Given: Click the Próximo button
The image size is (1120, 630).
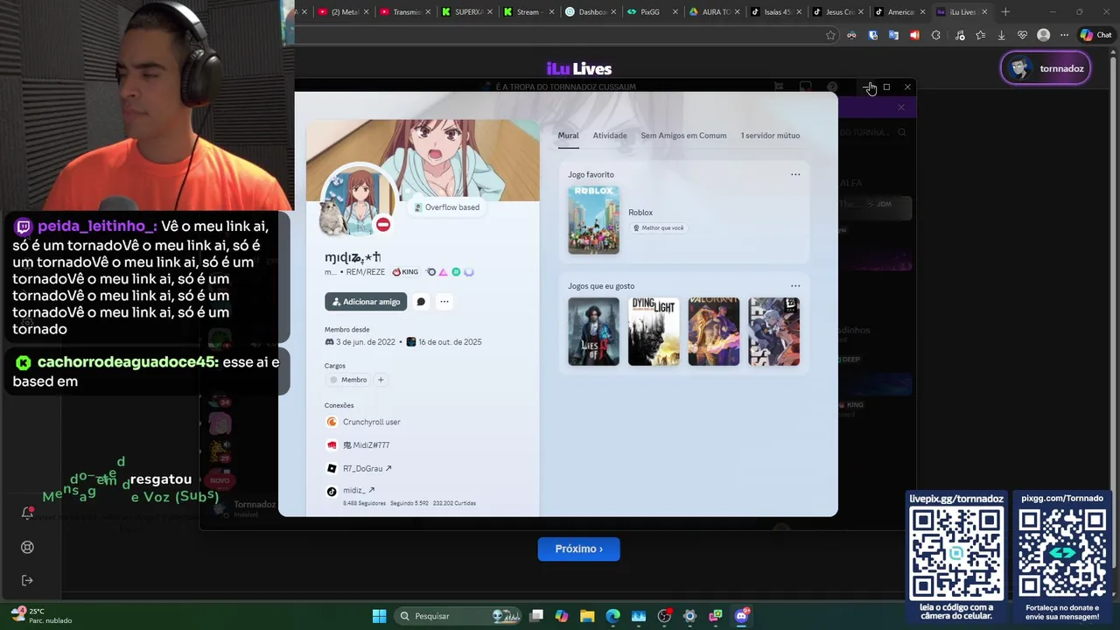Looking at the screenshot, I should pyautogui.click(x=578, y=549).
